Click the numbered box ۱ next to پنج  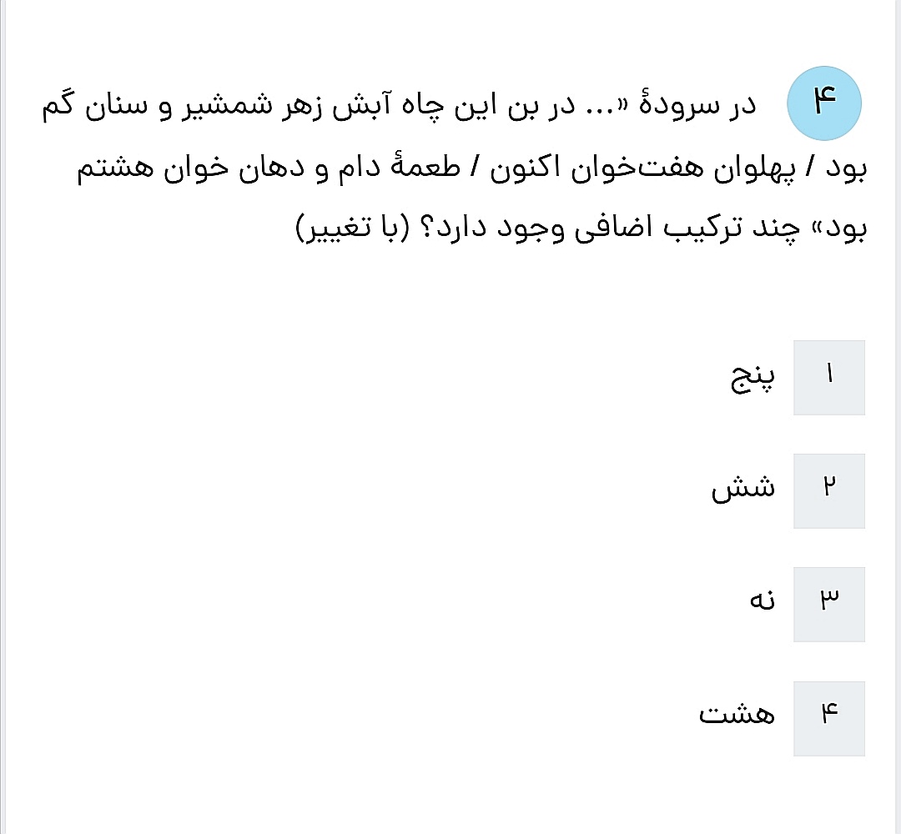tap(828, 378)
